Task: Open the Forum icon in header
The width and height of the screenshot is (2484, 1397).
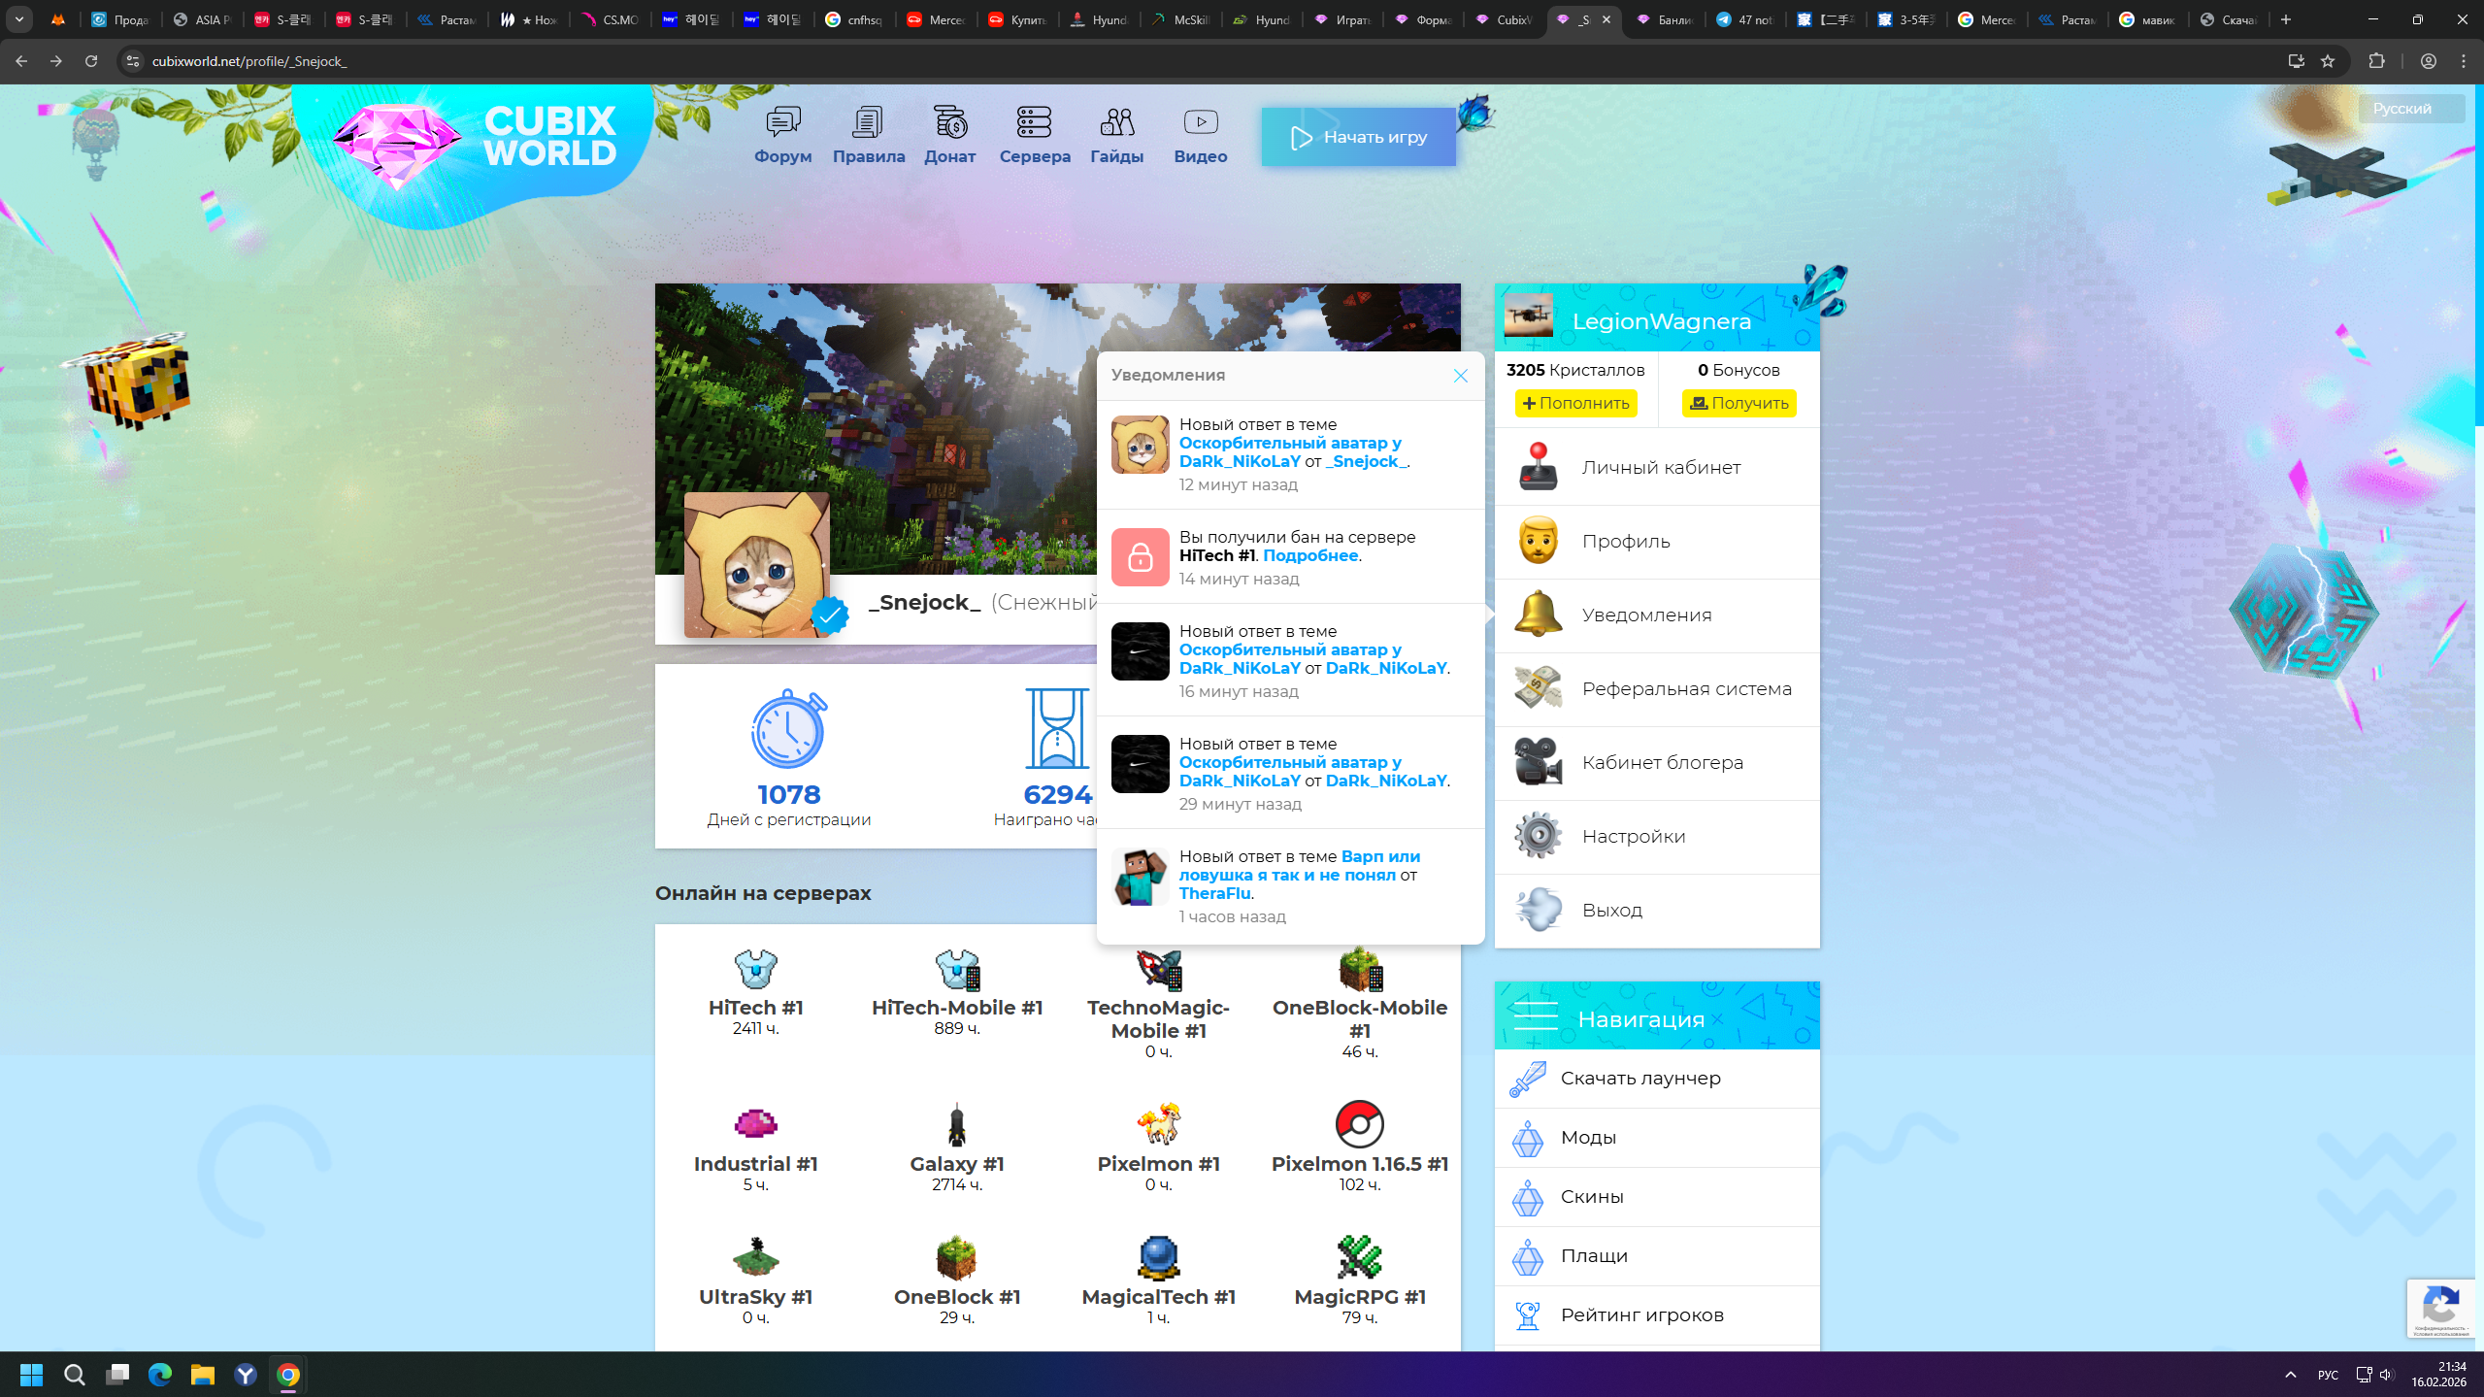Action: pos(782,122)
